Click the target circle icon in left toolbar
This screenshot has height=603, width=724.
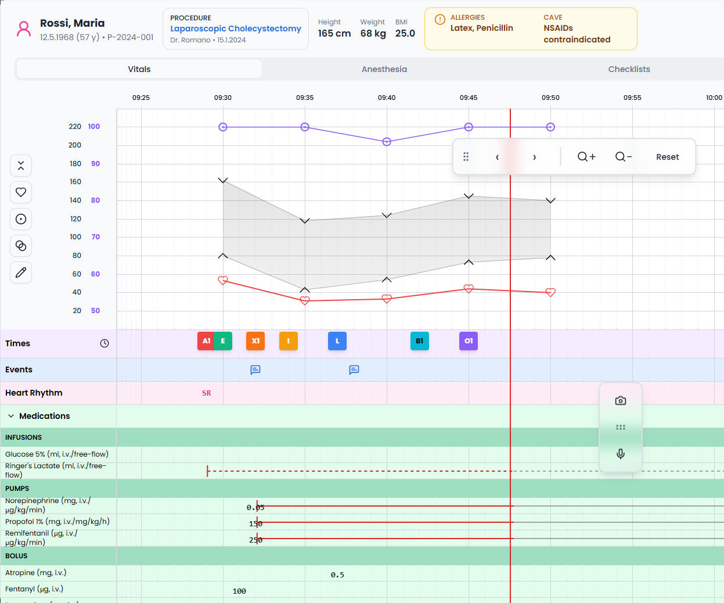21,219
